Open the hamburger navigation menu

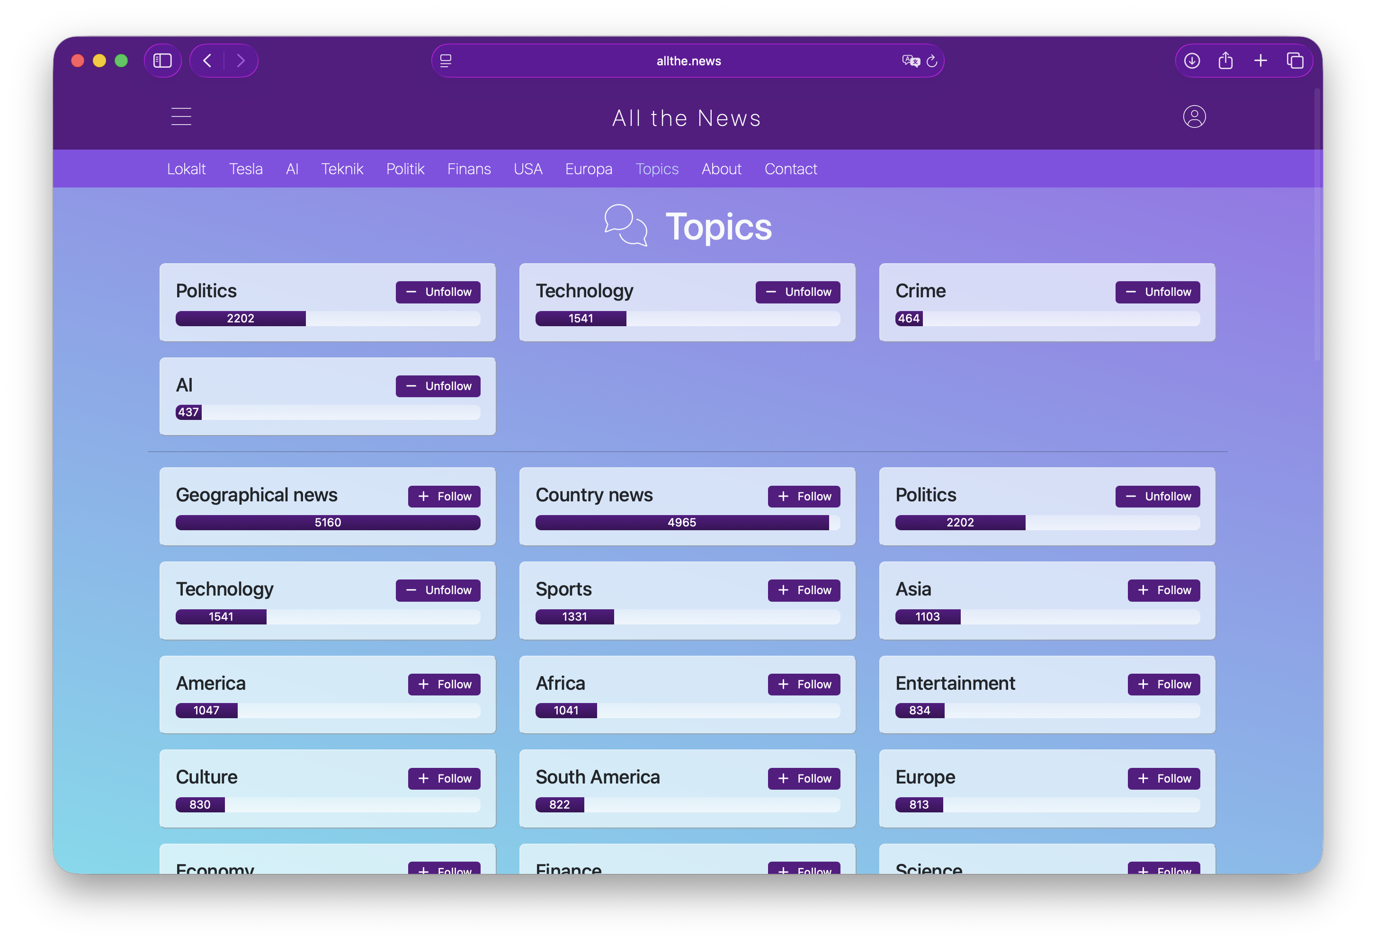click(181, 116)
